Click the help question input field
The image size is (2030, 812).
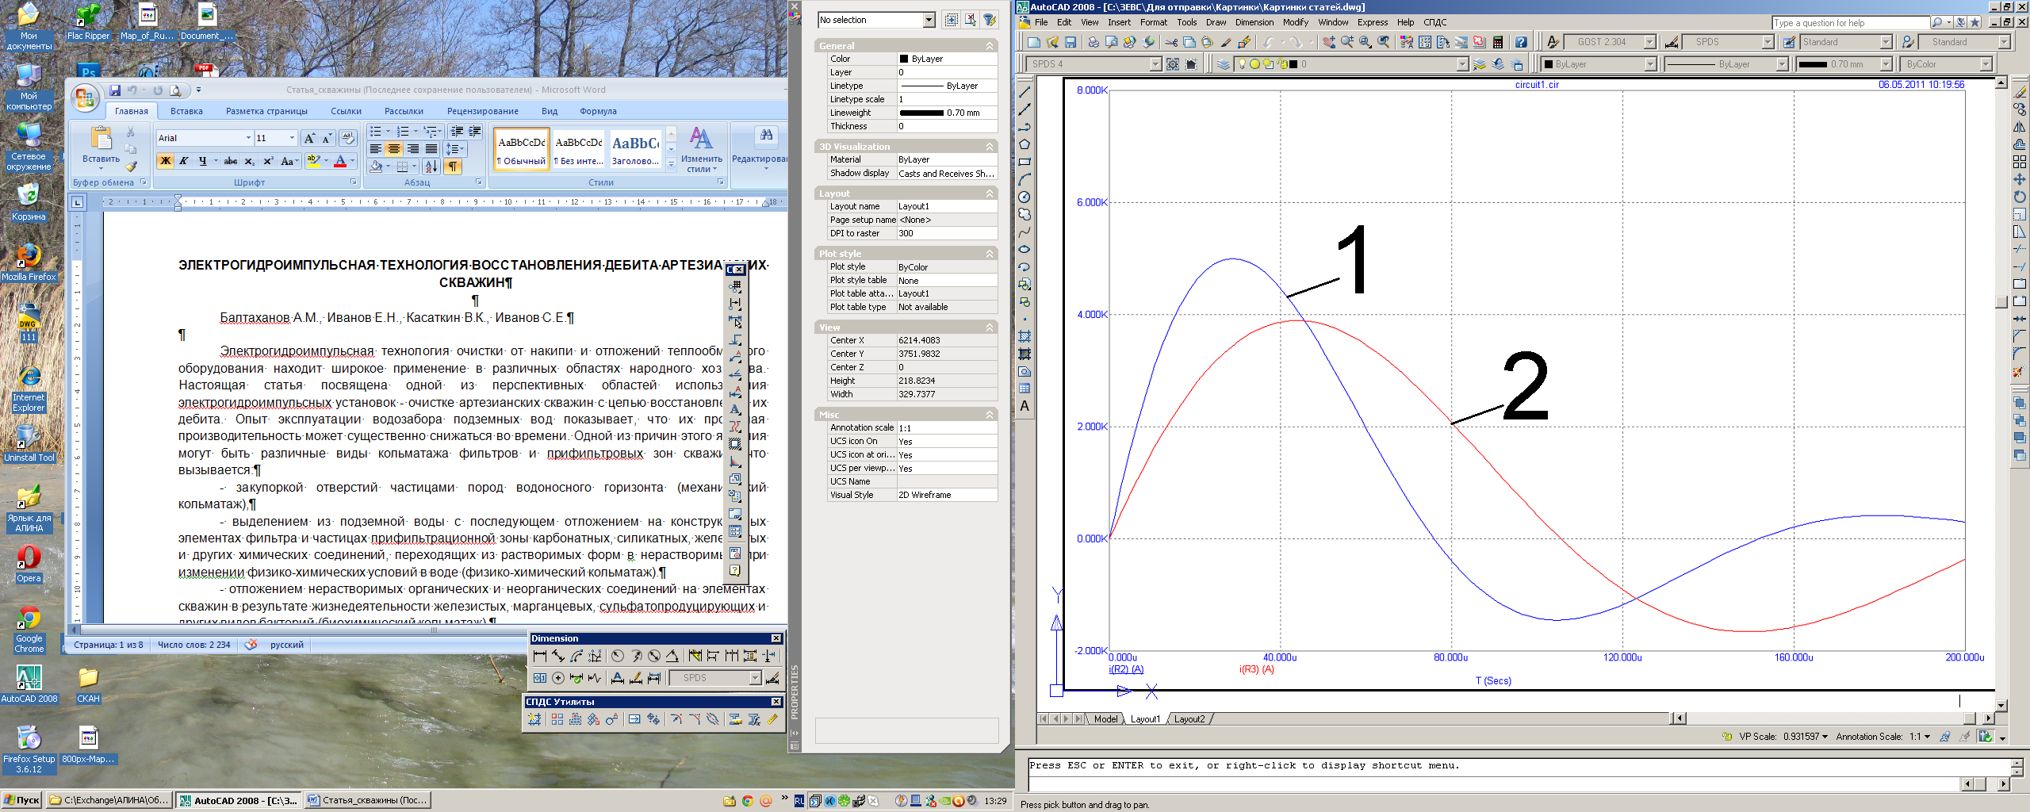pyautogui.click(x=1849, y=23)
